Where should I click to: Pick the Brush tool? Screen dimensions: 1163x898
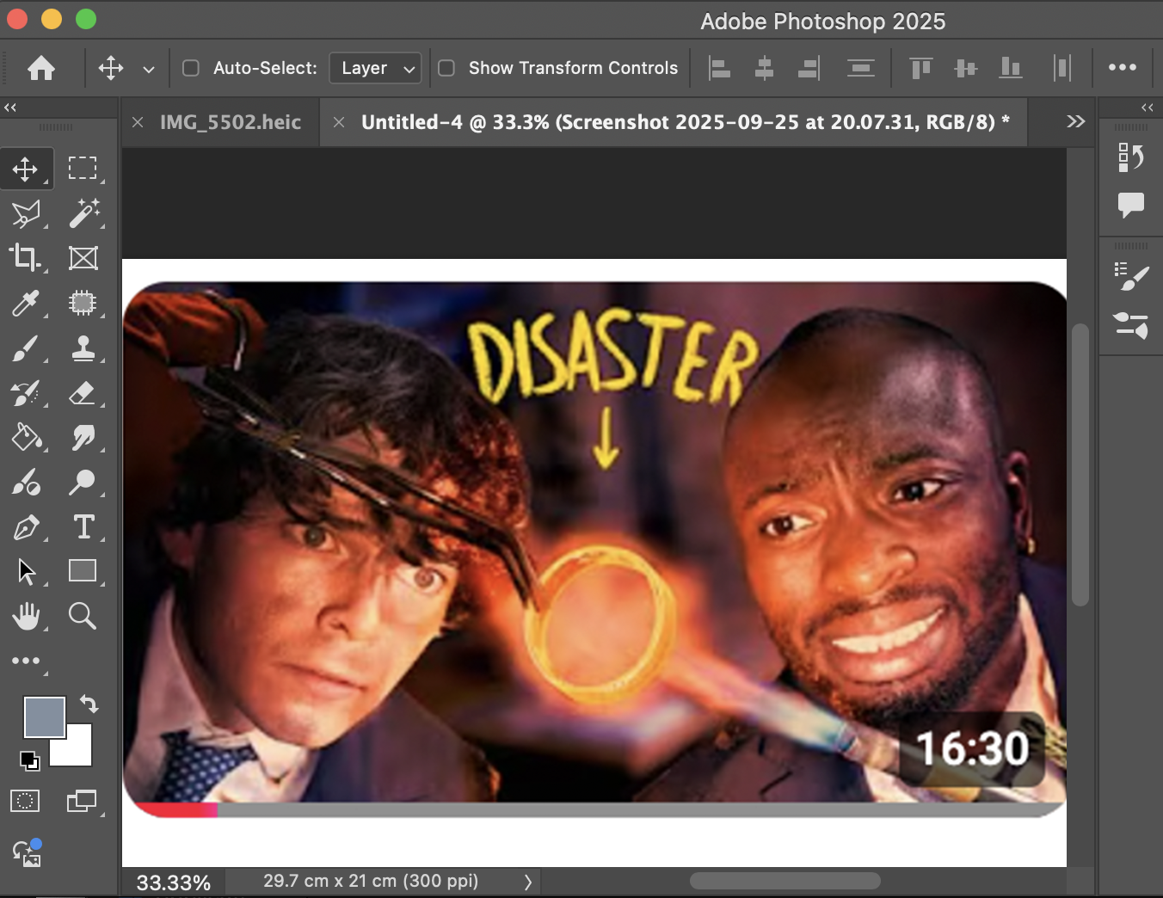26,348
